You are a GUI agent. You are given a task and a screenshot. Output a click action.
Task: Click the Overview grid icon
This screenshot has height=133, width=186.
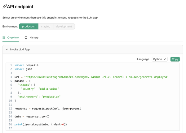click(x=4, y=37)
